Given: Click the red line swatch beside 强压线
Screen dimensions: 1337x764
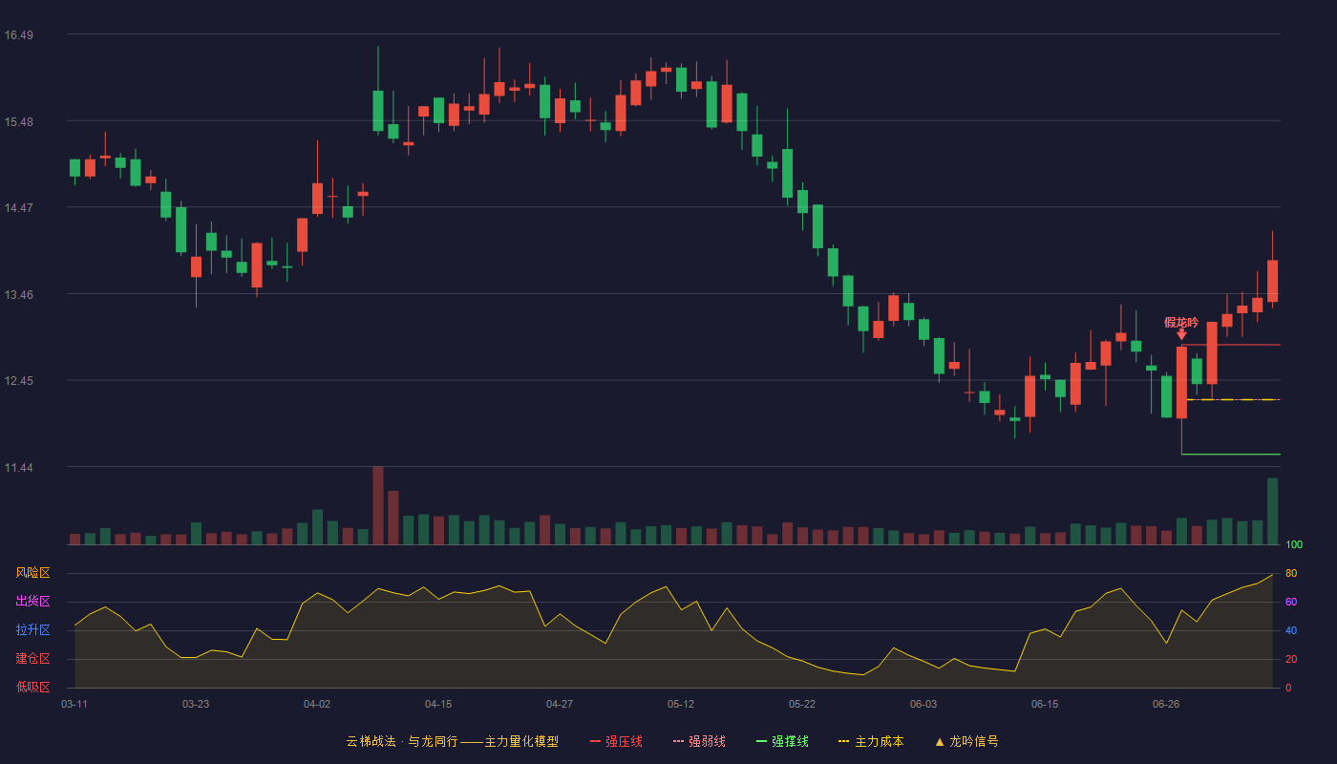Looking at the screenshot, I should point(596,741).
